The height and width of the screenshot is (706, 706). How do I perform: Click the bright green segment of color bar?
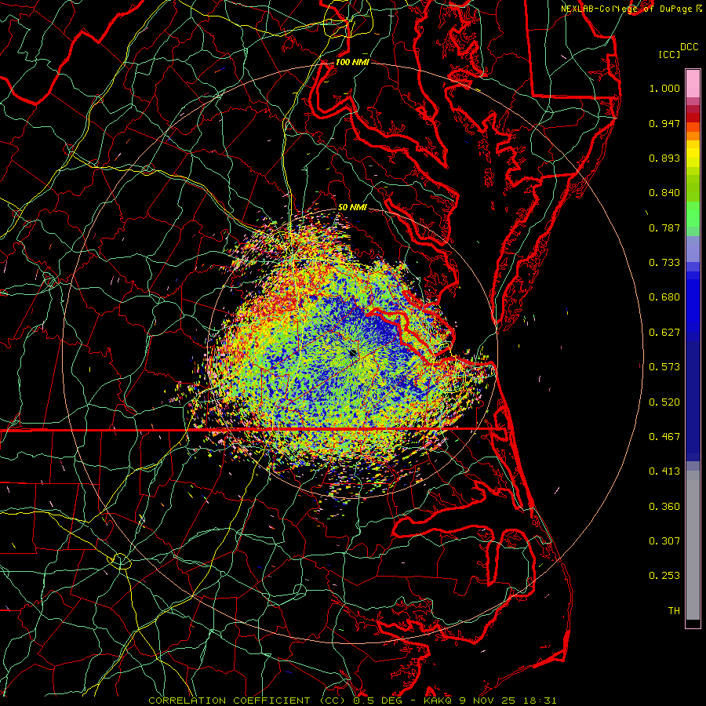[x=693, y=215]
